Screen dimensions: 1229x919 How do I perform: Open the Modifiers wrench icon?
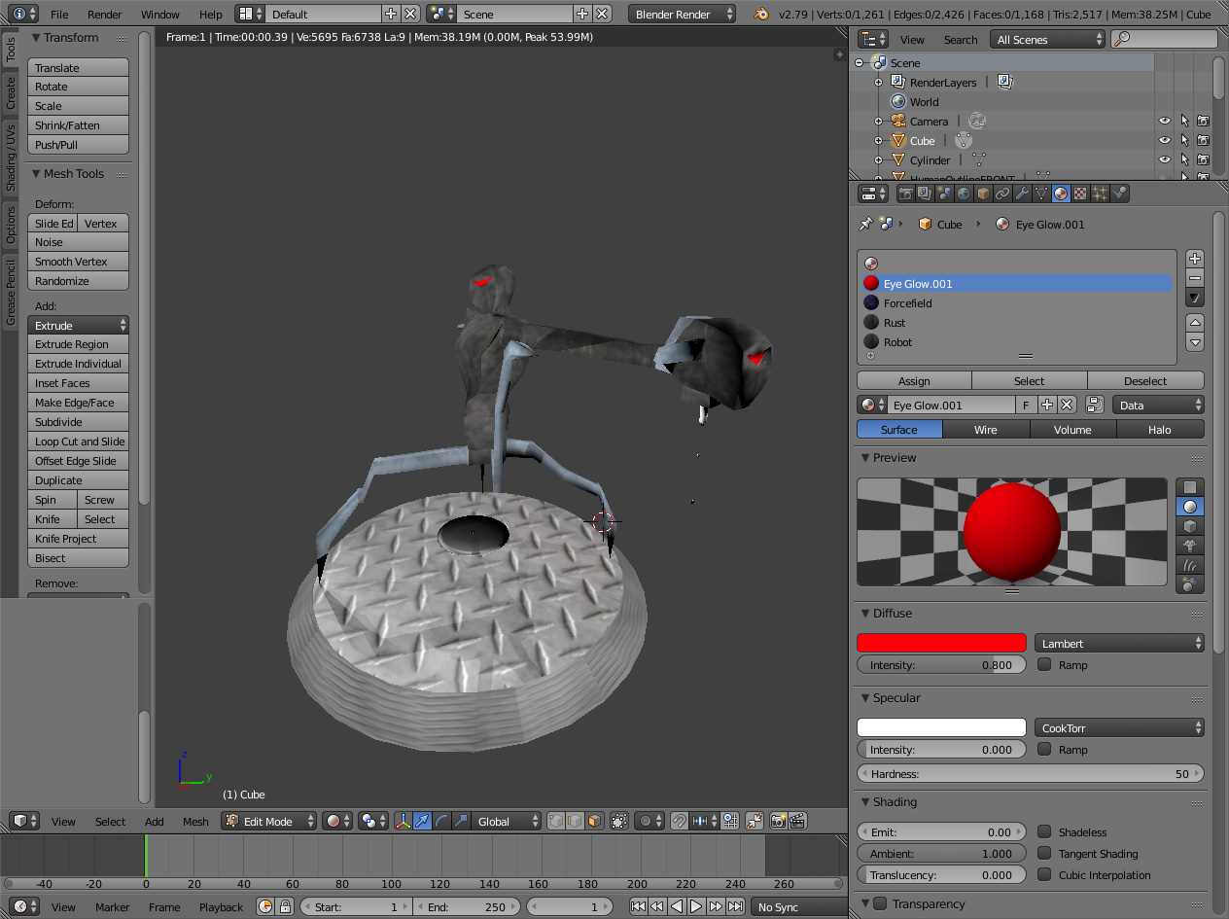(1022, 194)
